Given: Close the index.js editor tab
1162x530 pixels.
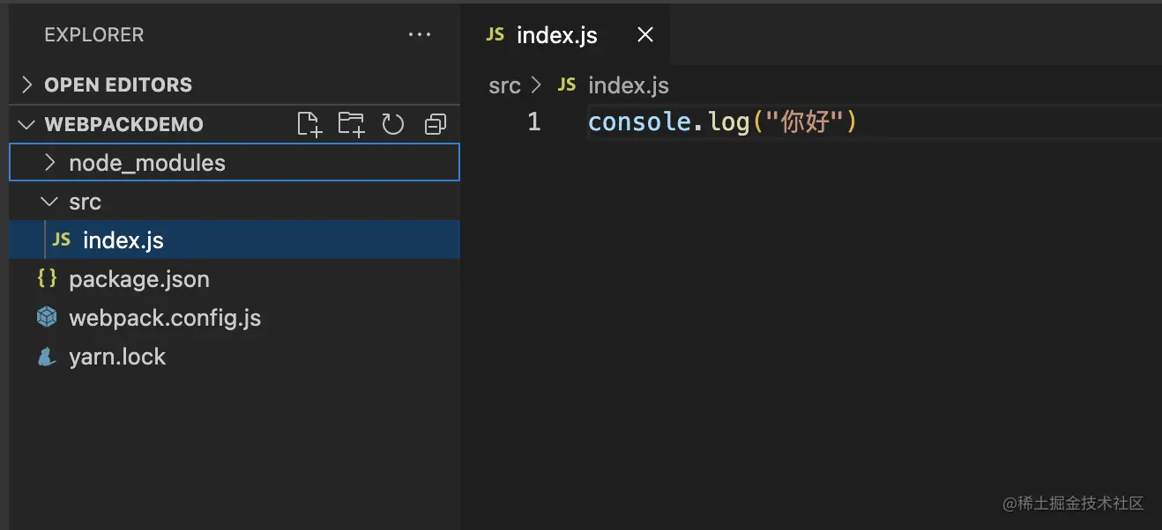Looking at the screenshot, I should pos(645,35).
